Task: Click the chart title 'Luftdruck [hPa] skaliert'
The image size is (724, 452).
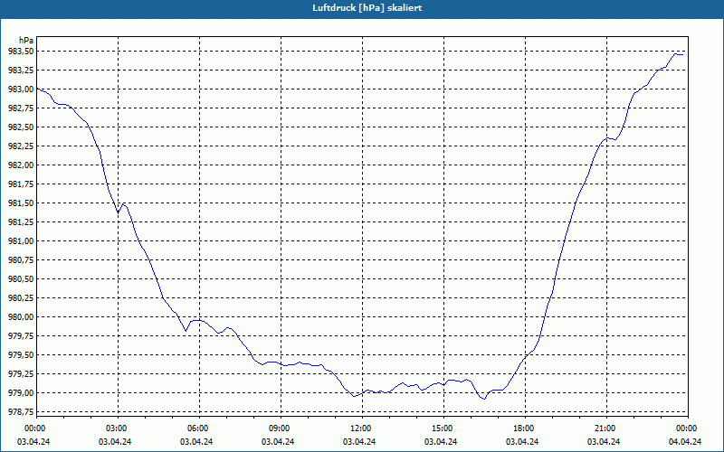Action: [367, 8]
